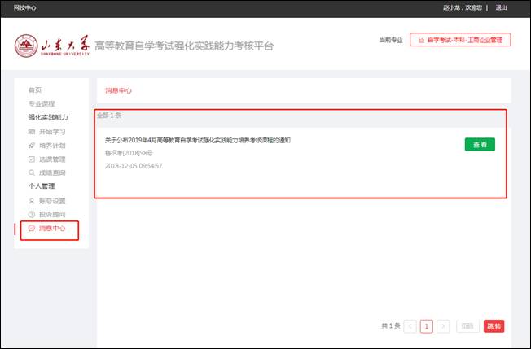
Task: Click the green 查看 button
Action: coord(480,145)
